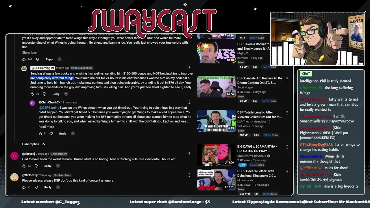The image size is (370, 208).
Task: Open DSP Cancels Arc Raiders thumbnail
Action: pyautogui.click(x=216, y=87)
